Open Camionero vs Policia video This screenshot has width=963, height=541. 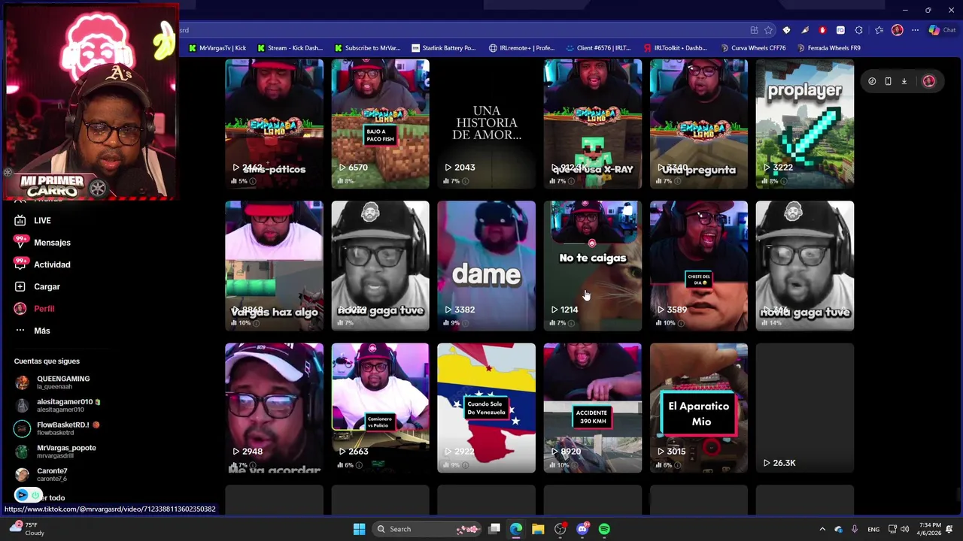[x=380, y=408]
